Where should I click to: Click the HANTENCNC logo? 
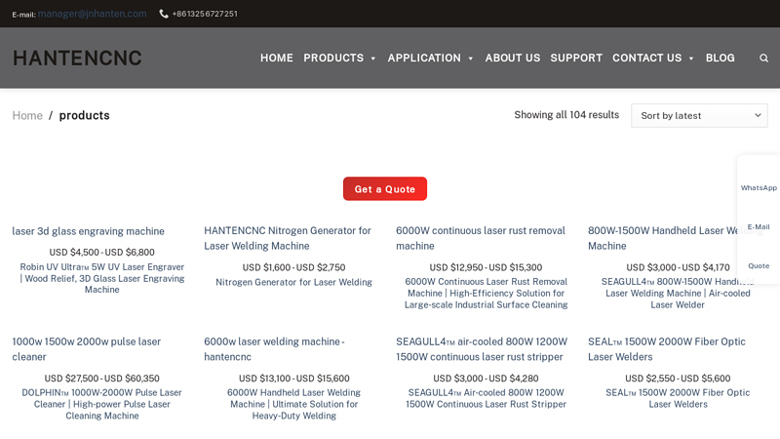click(77, 58)
